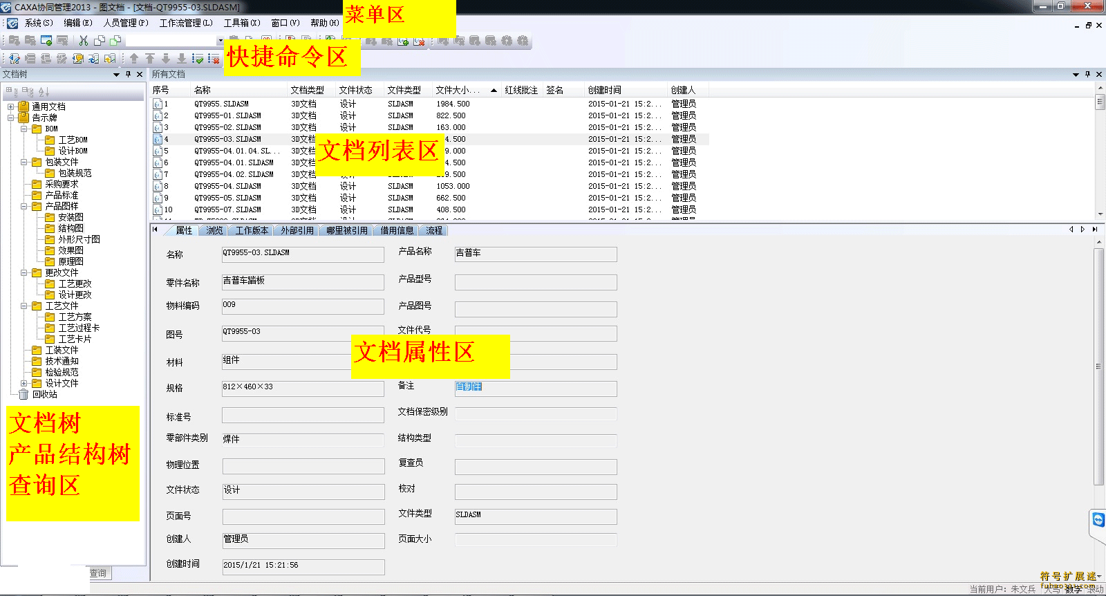The image size is (1106, 596).
Task: Click toolbar icon with red X in right group
Action: tap(419, 41)
